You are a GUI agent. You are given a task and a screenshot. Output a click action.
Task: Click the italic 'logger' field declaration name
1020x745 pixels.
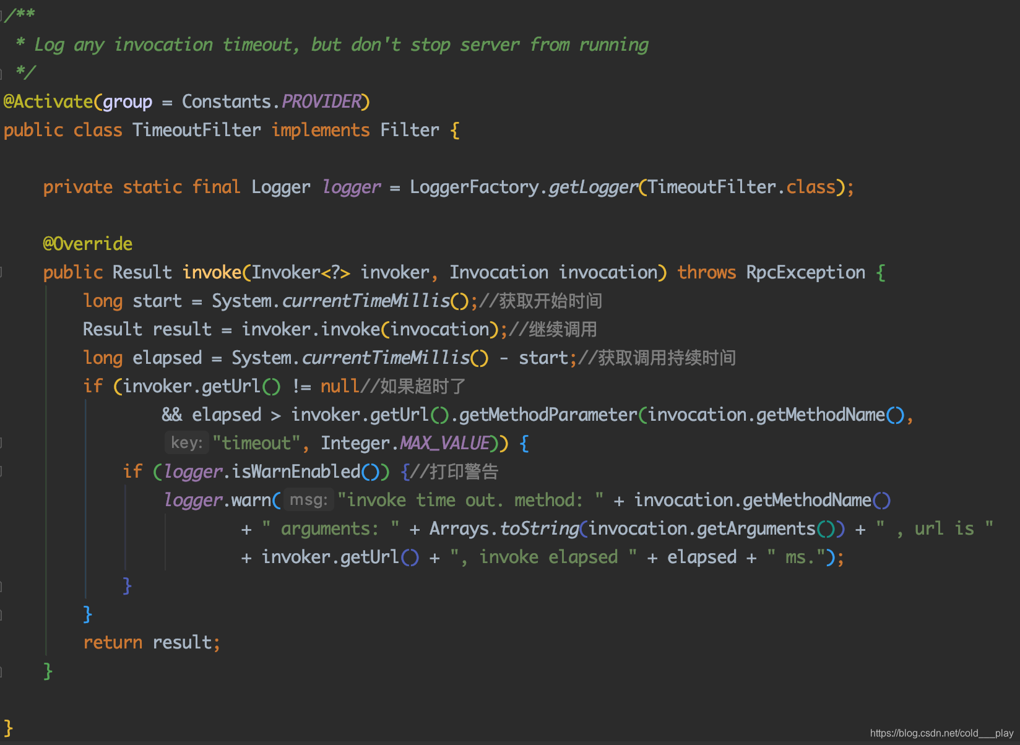point(351,187)
